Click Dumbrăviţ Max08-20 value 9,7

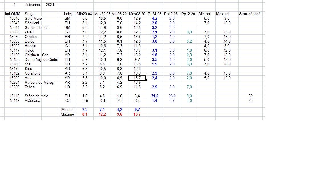(x=137, y=60)
